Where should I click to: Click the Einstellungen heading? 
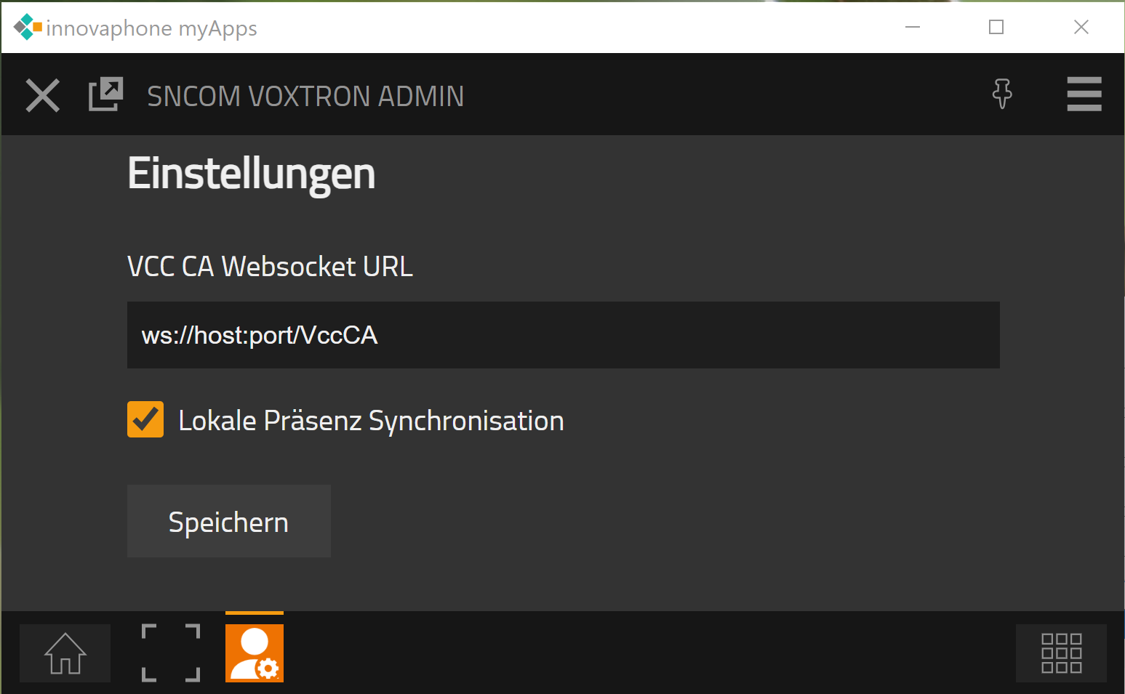[252, 174]
